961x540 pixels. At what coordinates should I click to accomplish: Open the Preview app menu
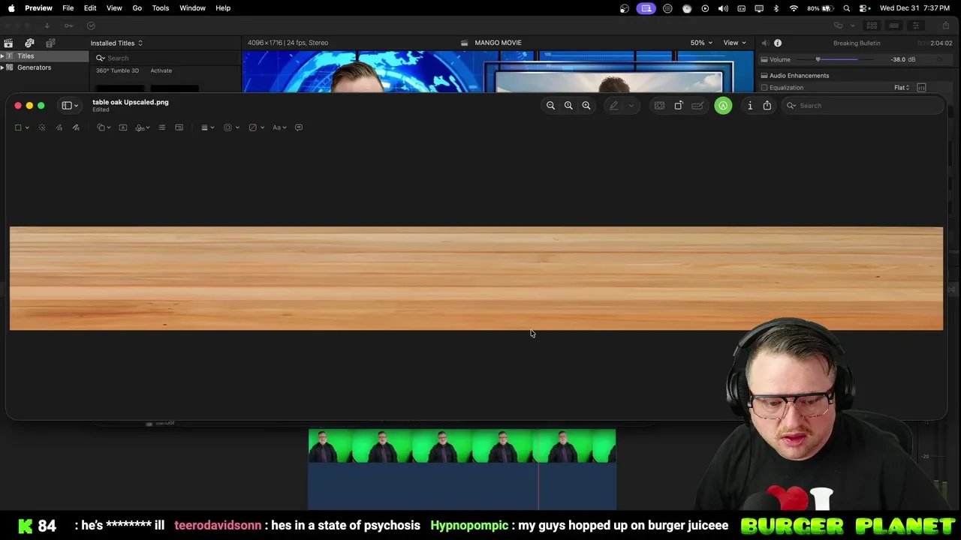click(38, 8)
